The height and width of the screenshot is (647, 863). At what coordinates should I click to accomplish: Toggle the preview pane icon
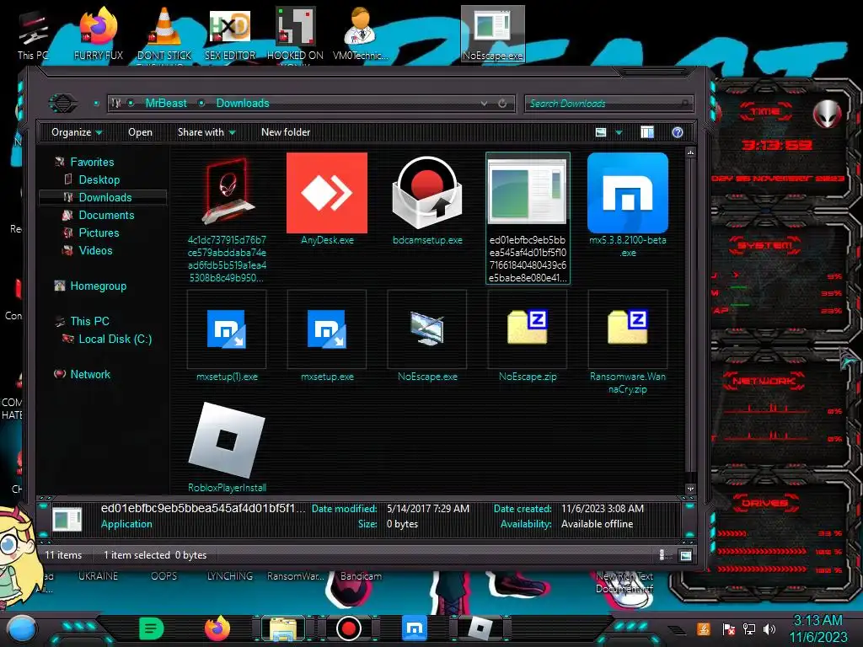click(x=647, y=132)
